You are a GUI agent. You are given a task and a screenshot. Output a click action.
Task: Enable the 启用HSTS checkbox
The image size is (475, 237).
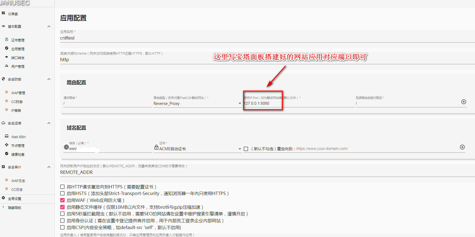(62, 193)
